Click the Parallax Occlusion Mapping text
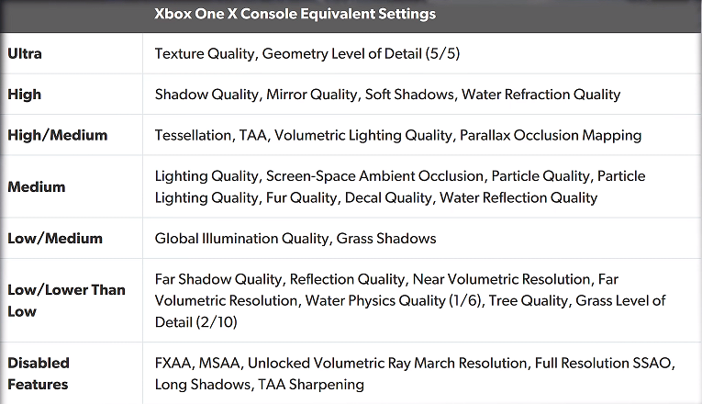This screenshot has width=702, height=404. tap(551, 135)
